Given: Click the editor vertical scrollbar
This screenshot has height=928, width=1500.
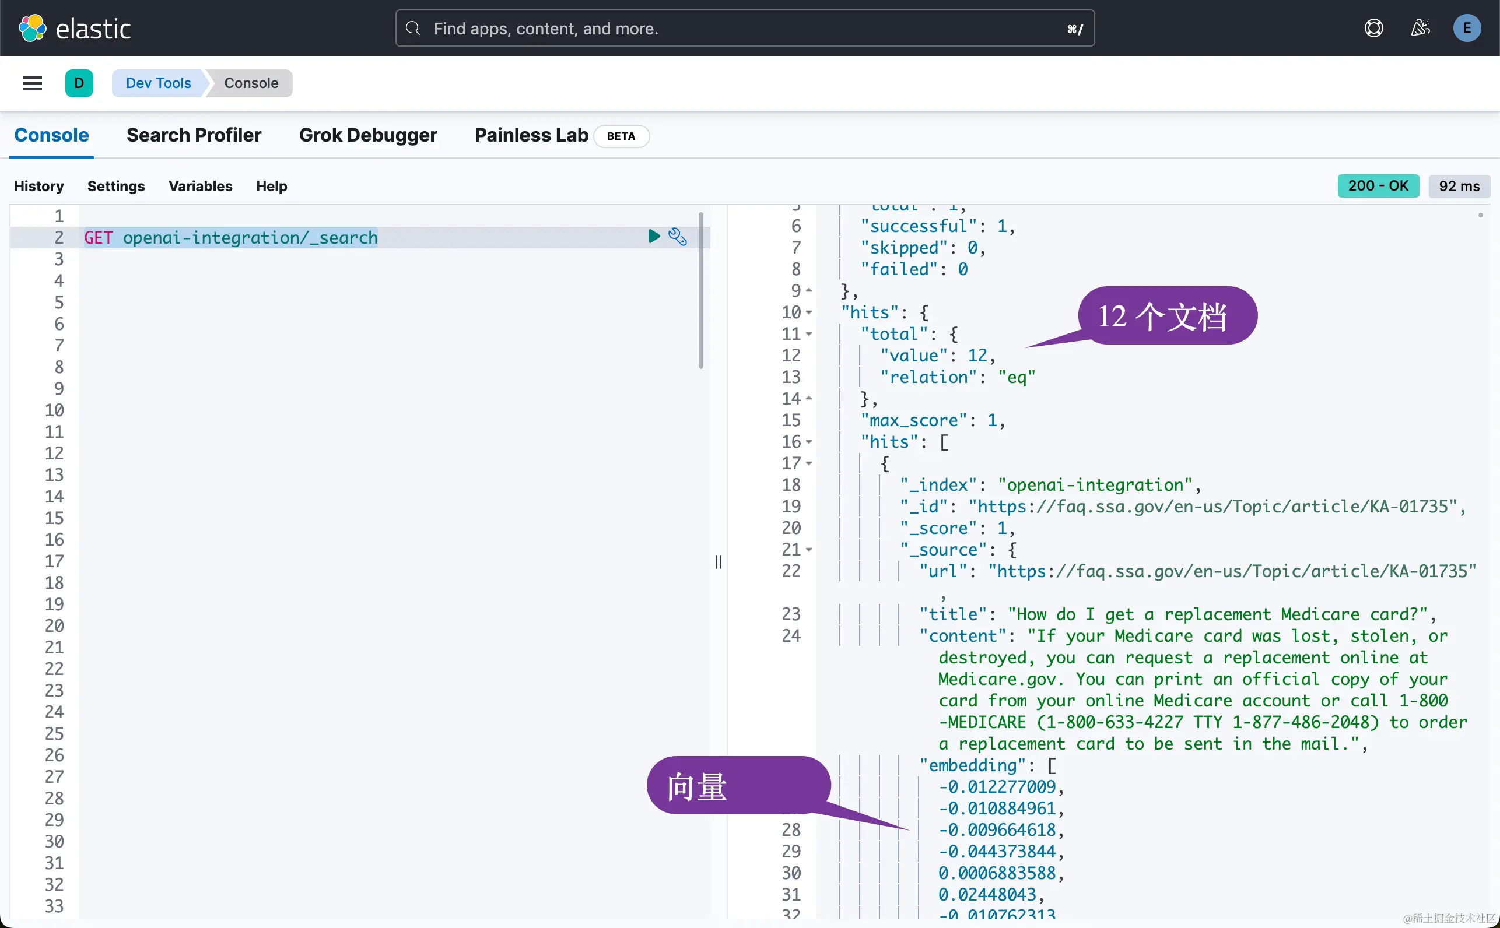Looking at the screenshot, I should [700, 290].
